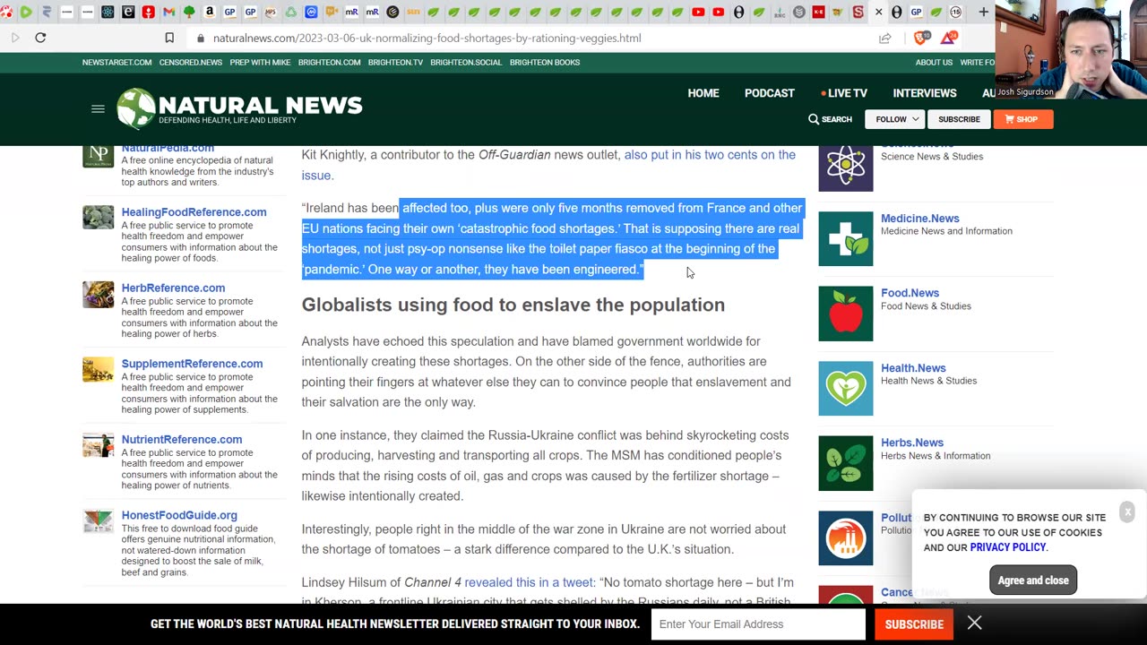Click the Health.News heart icon

click(845, 388)
